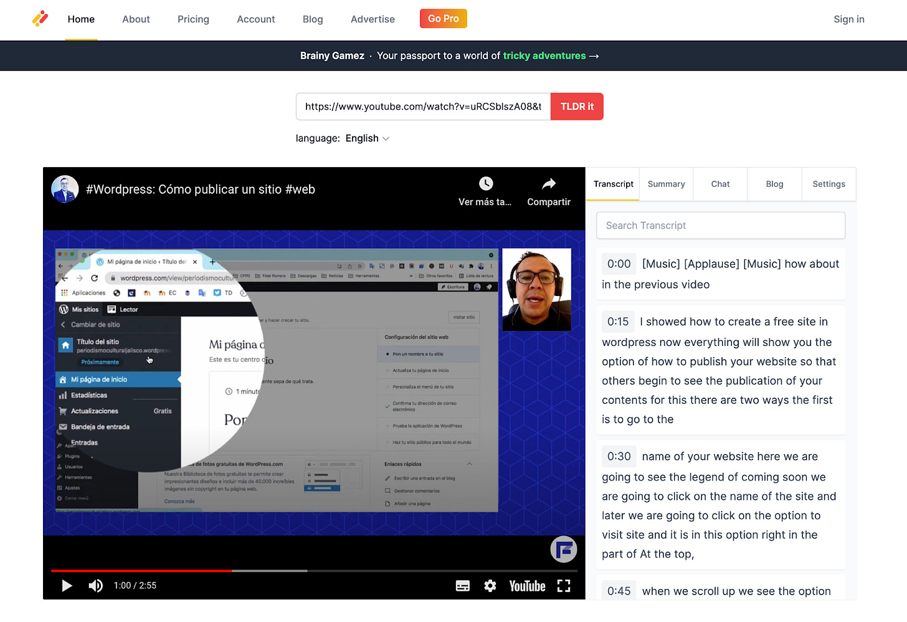Enter fullscreen mode
This screenshot has width=907, height=622.
click(x=564, y=586)
